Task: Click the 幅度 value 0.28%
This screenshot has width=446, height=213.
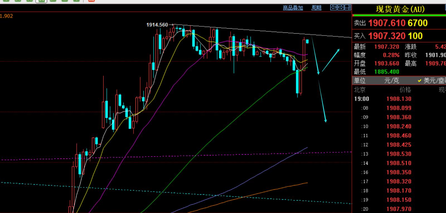Action: [391, 55]
